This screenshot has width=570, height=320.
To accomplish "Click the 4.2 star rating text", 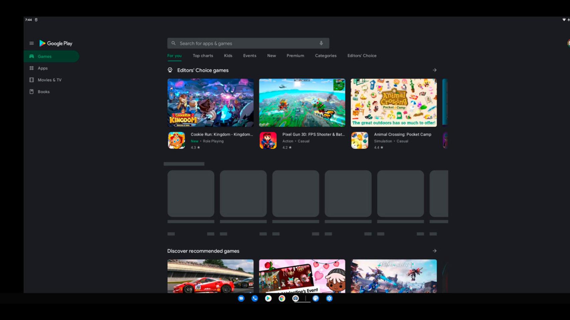I will pos(287,147).
